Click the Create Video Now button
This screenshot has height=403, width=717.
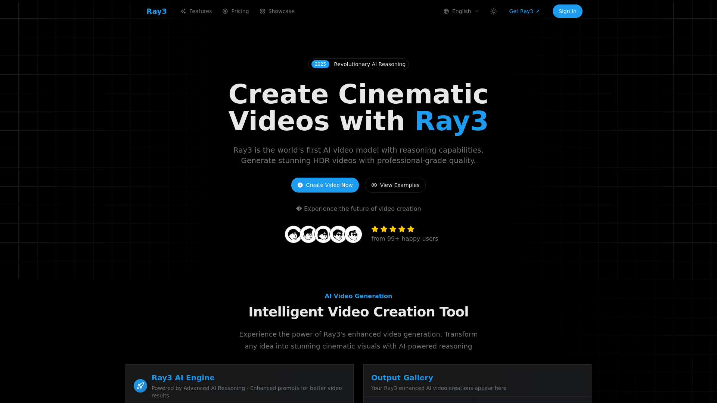point(325,185)
